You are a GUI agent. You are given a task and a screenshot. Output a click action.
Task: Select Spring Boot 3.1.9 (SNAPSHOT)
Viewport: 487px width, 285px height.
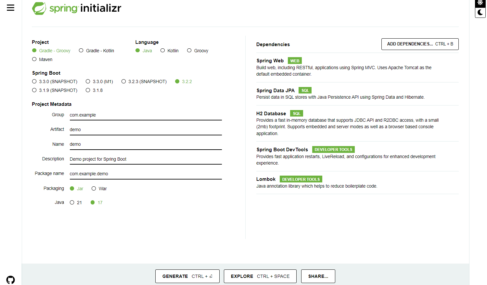click(55, 90)
